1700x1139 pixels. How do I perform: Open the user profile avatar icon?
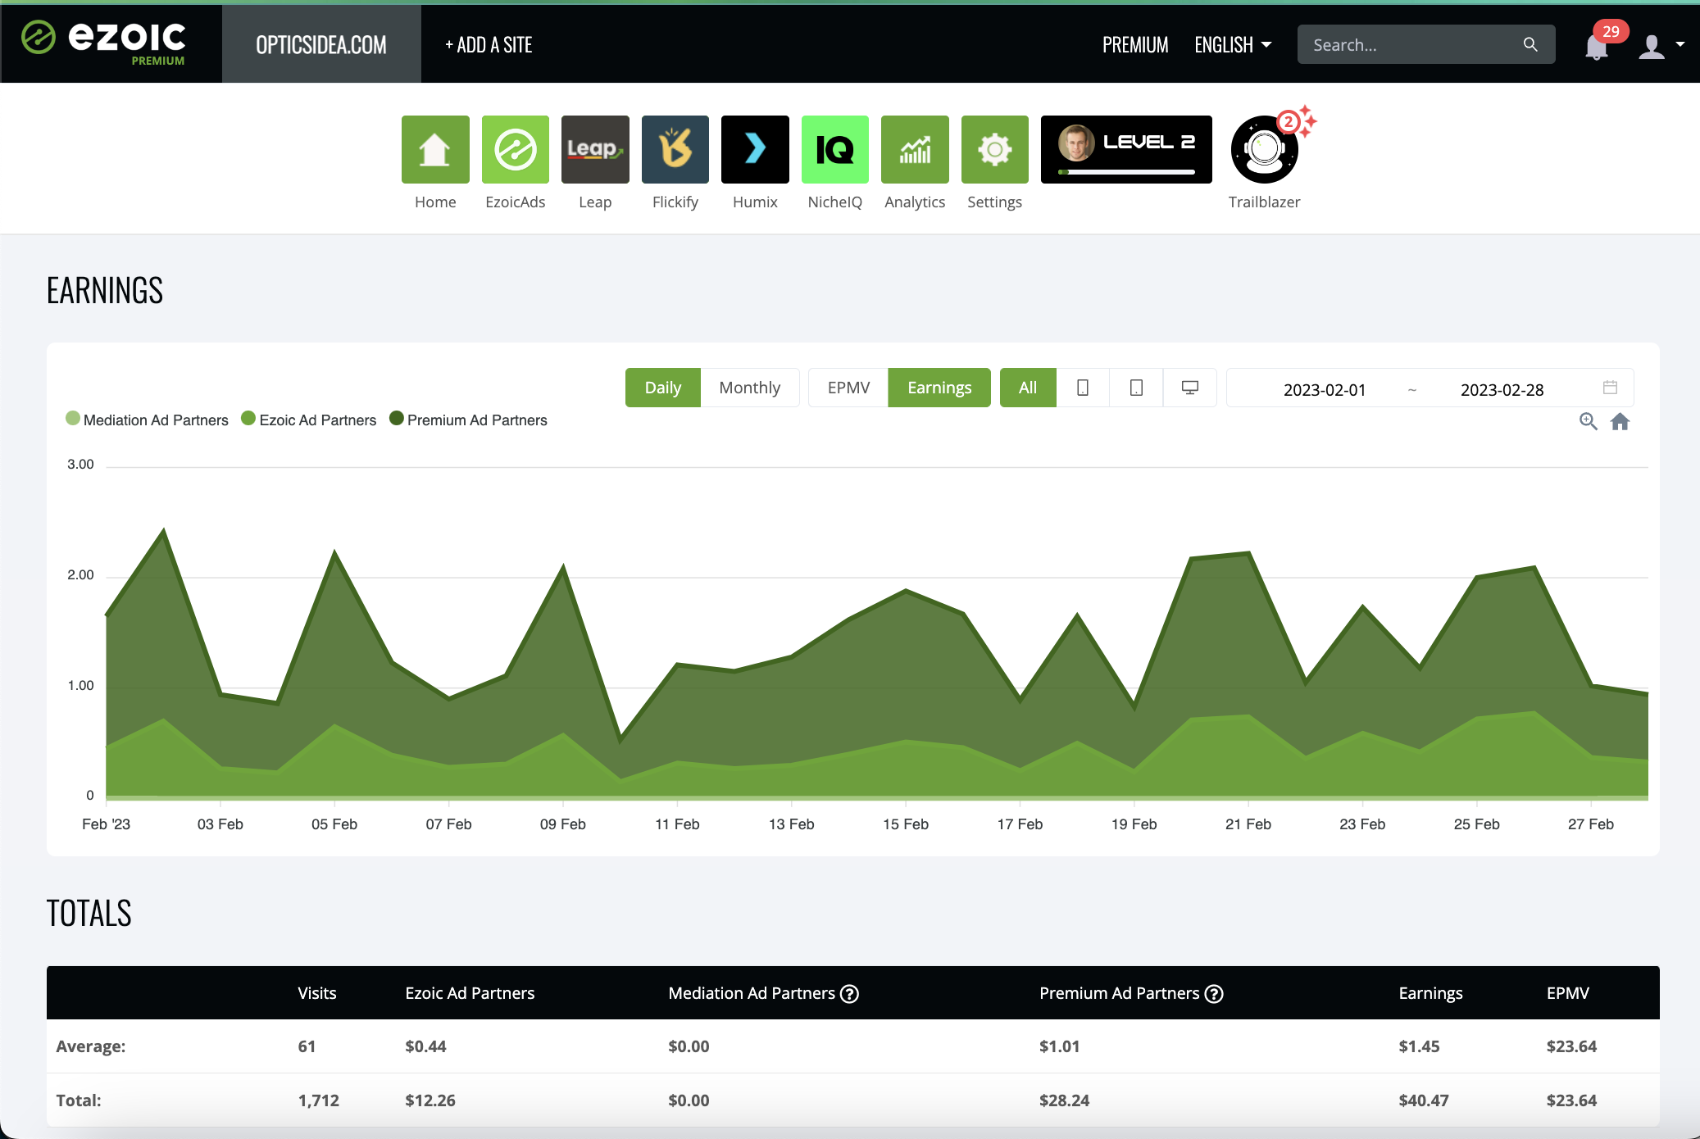pyautogui.click(x=1652, y=46)
